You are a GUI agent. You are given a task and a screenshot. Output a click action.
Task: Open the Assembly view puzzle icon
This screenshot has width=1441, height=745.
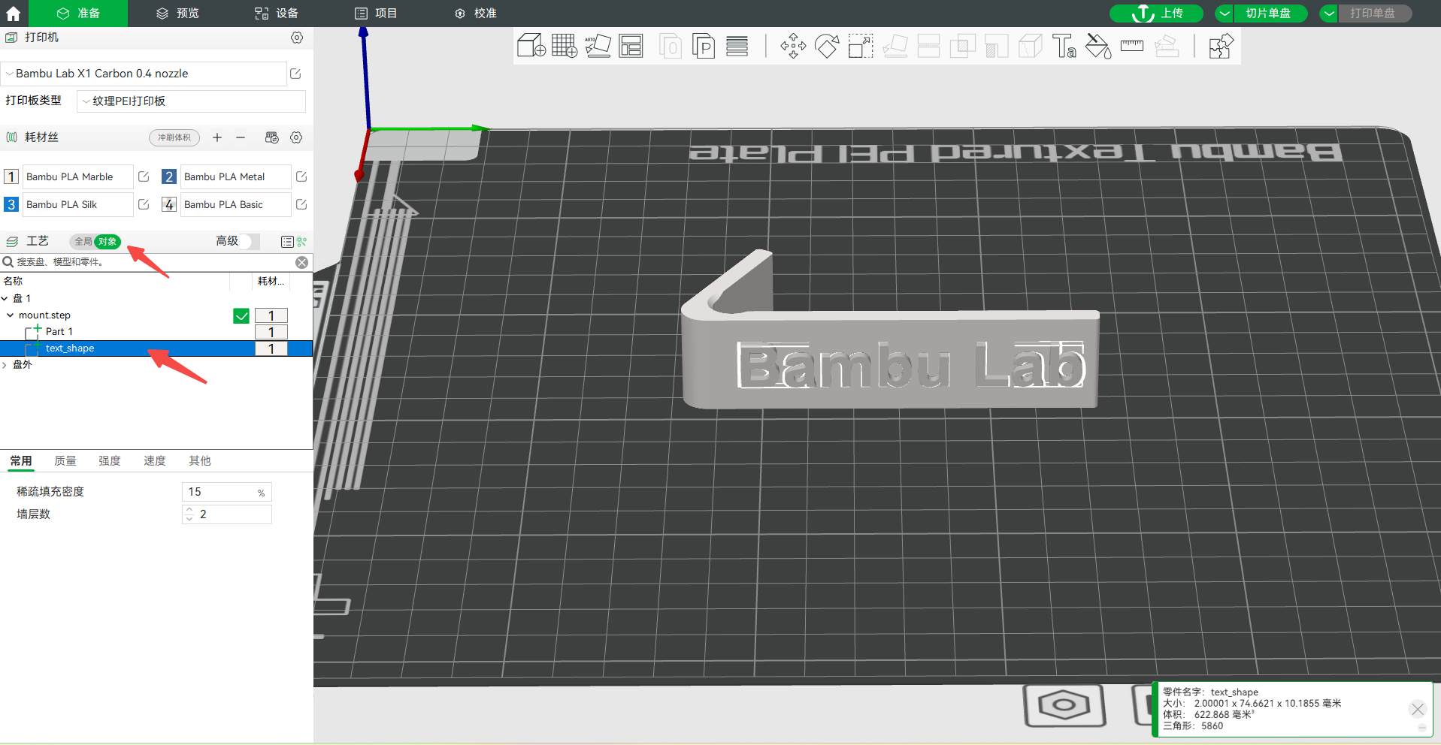pos(1221,46)
